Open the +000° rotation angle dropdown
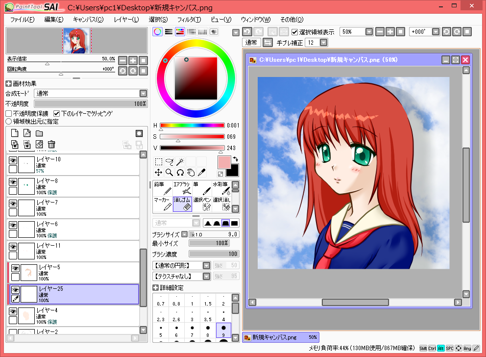Image resolution: width=486 pixels, height=357 pixels. [436, 32]
